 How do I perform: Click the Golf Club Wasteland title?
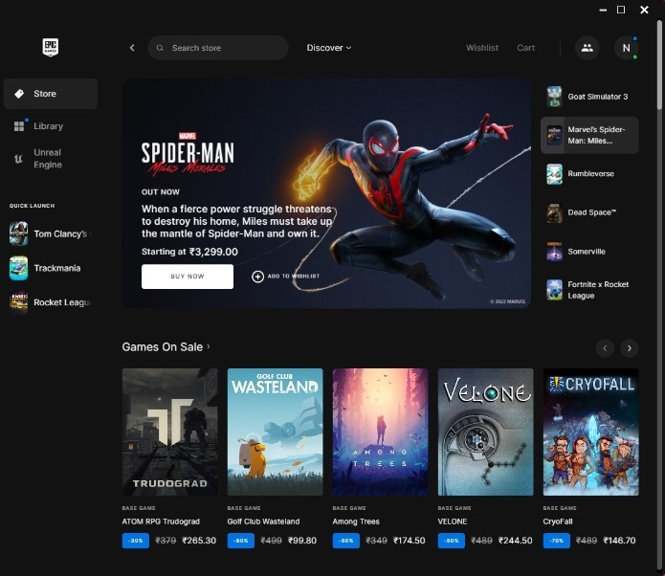(x=263, y=521)
